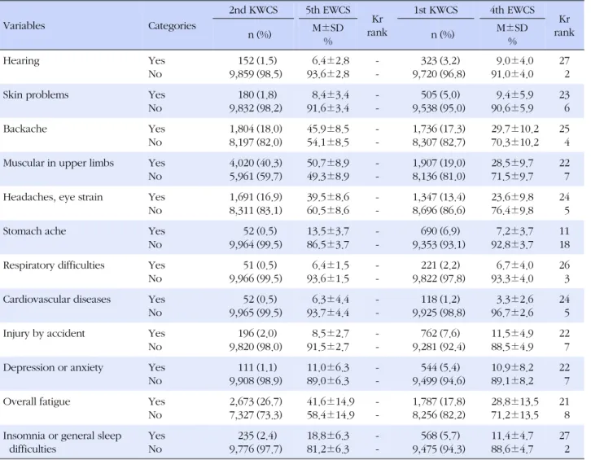The image size is (591, 460).
Task: Click Respiratory difficulties label
Action: (54, 265)
